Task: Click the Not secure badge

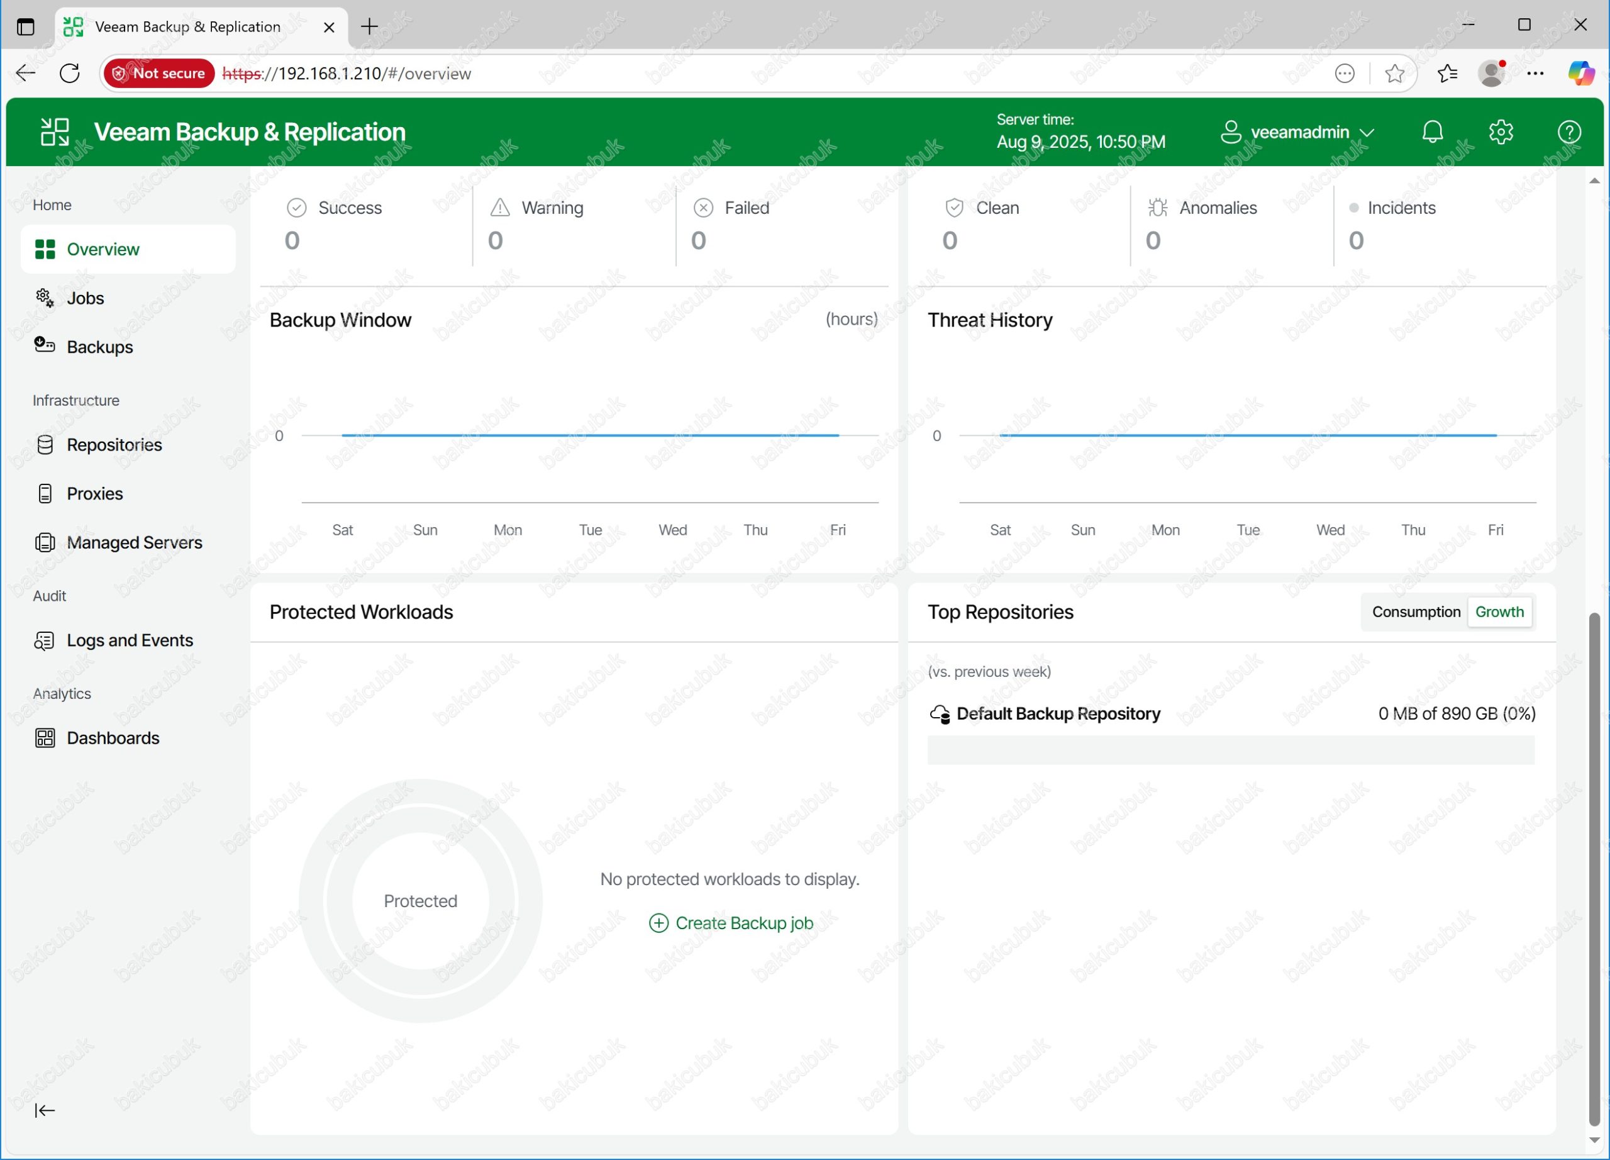Action: pos(160,73)
